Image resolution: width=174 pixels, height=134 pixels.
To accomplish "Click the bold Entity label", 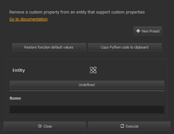I will point(19,70).
